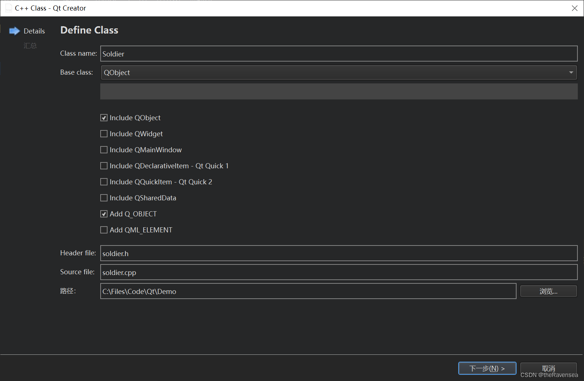Focus the Class name field containing Soldier
584x381 pixels.
[339, 54]
